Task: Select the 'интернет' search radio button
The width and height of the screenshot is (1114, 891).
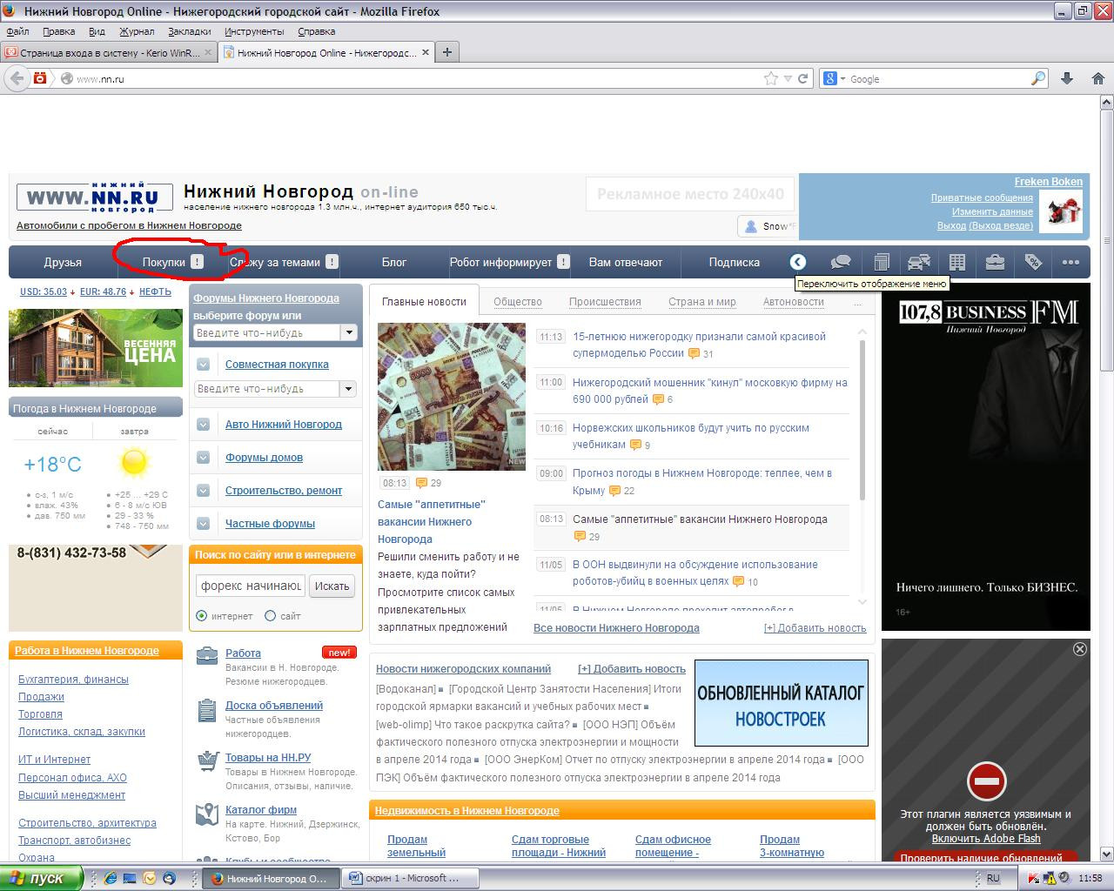Action: click(x=202, y=615)
